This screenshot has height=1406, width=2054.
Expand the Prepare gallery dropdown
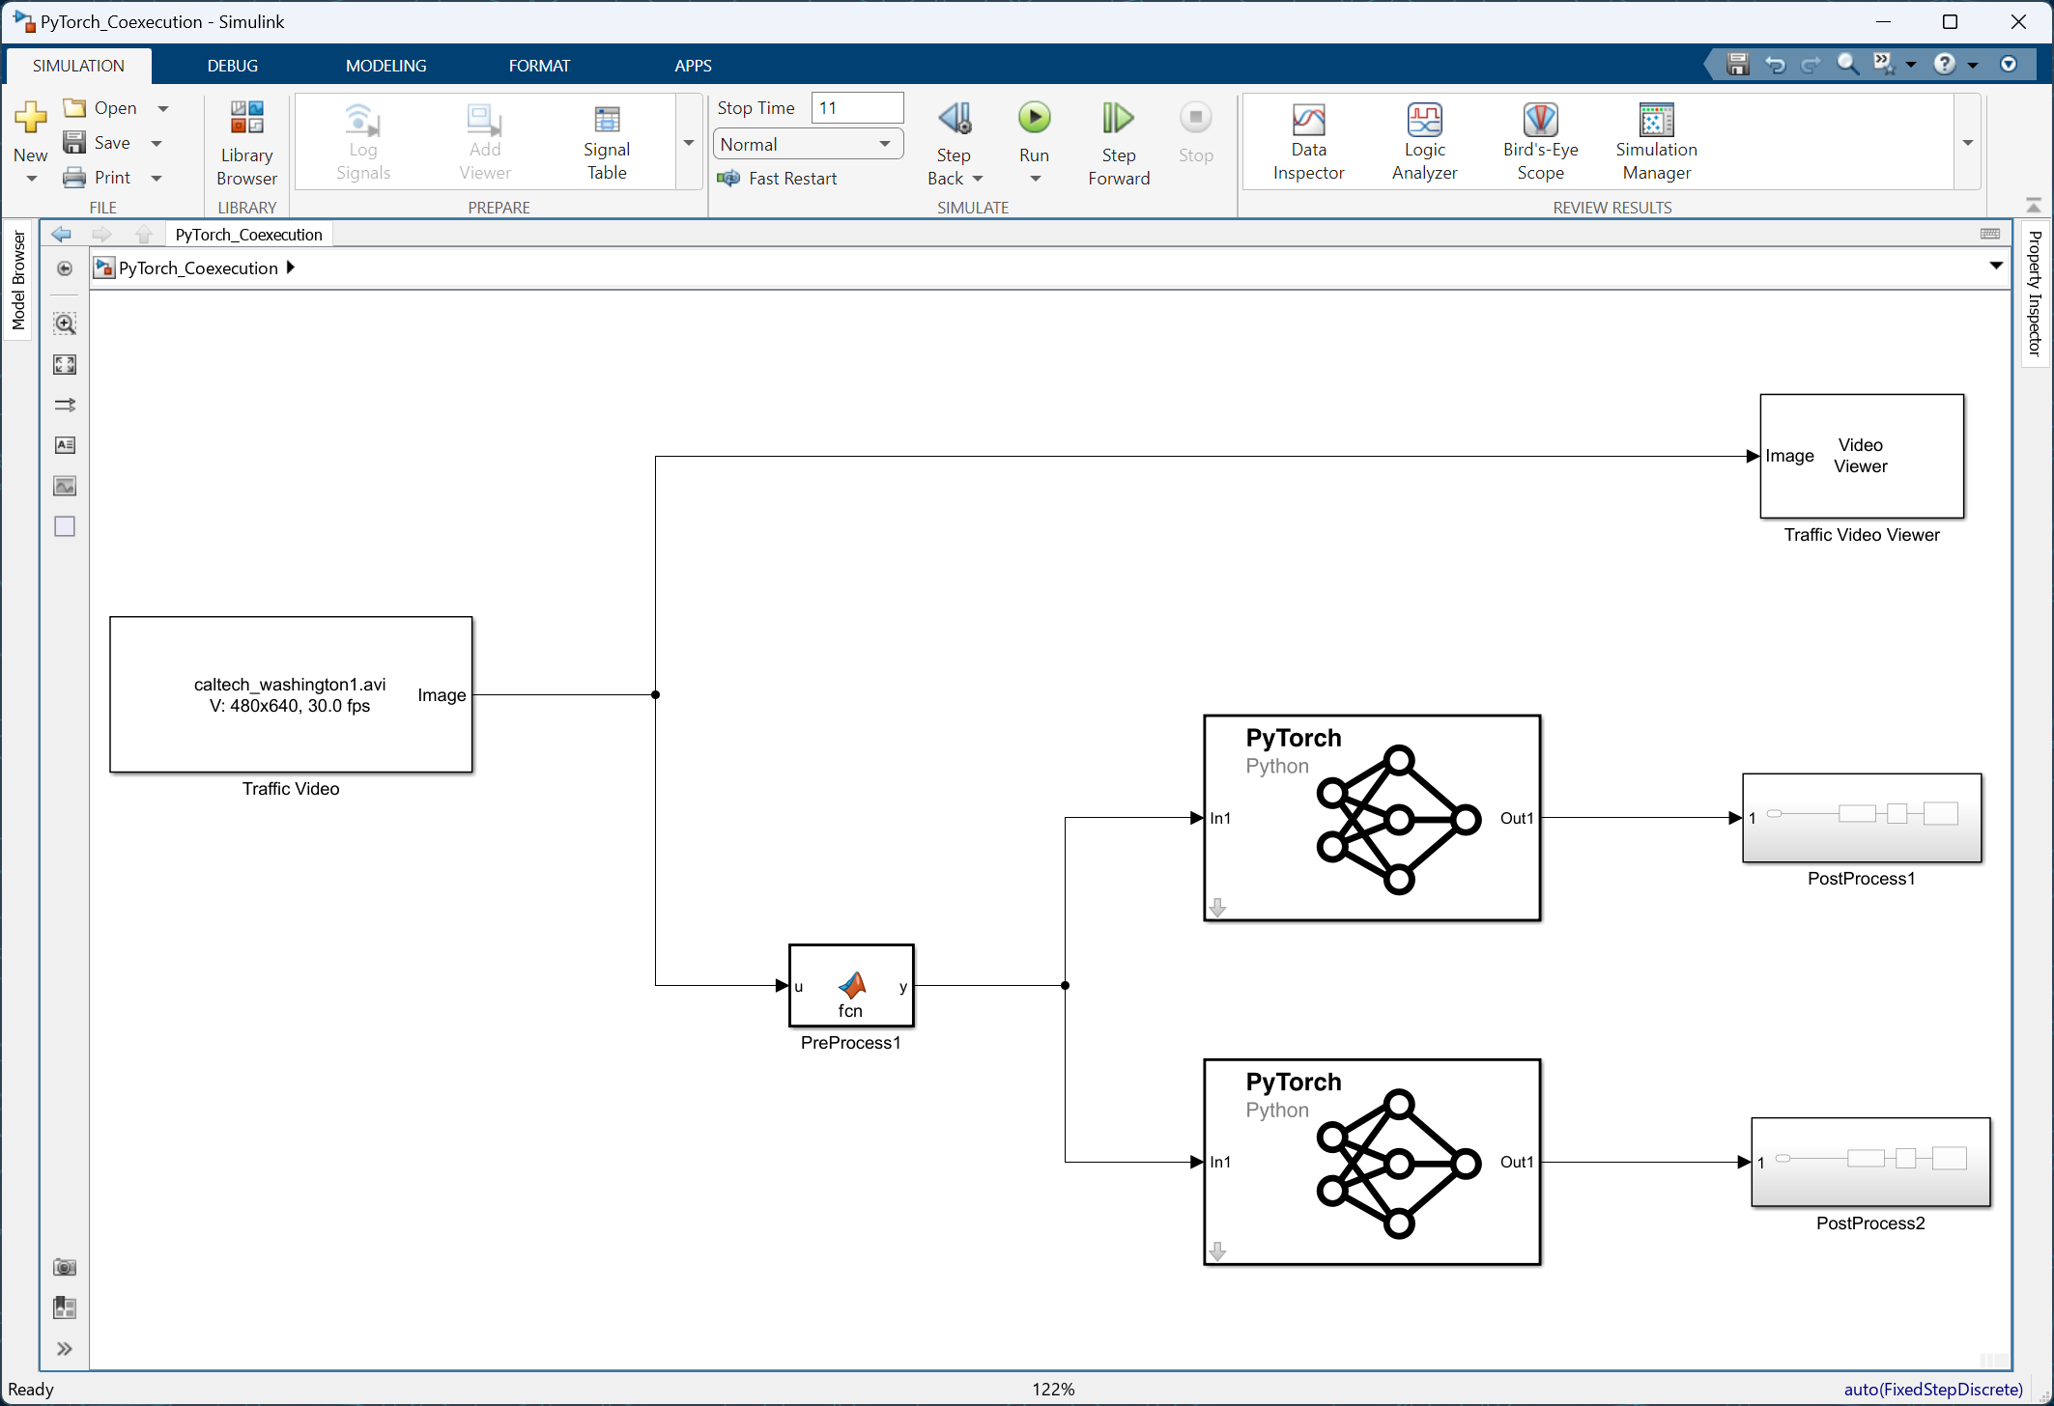point(689,143)
